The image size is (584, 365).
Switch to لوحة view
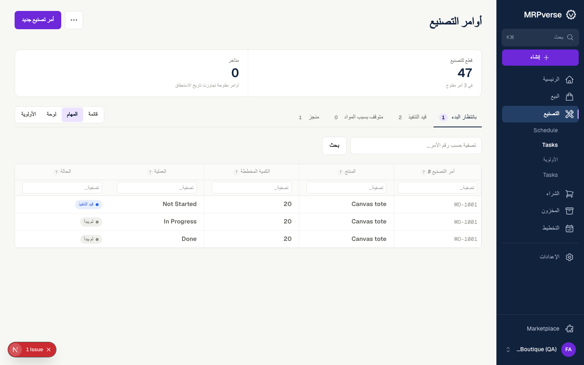pos(51,114)
